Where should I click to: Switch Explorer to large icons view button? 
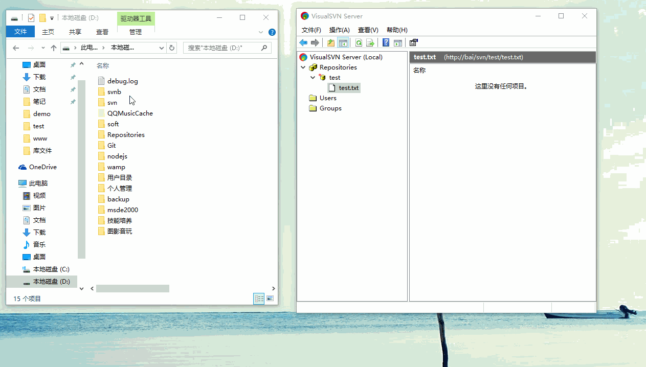270,299
